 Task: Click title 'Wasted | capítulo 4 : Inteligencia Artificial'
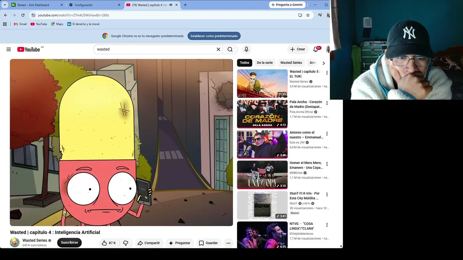[x=55, y=233]
